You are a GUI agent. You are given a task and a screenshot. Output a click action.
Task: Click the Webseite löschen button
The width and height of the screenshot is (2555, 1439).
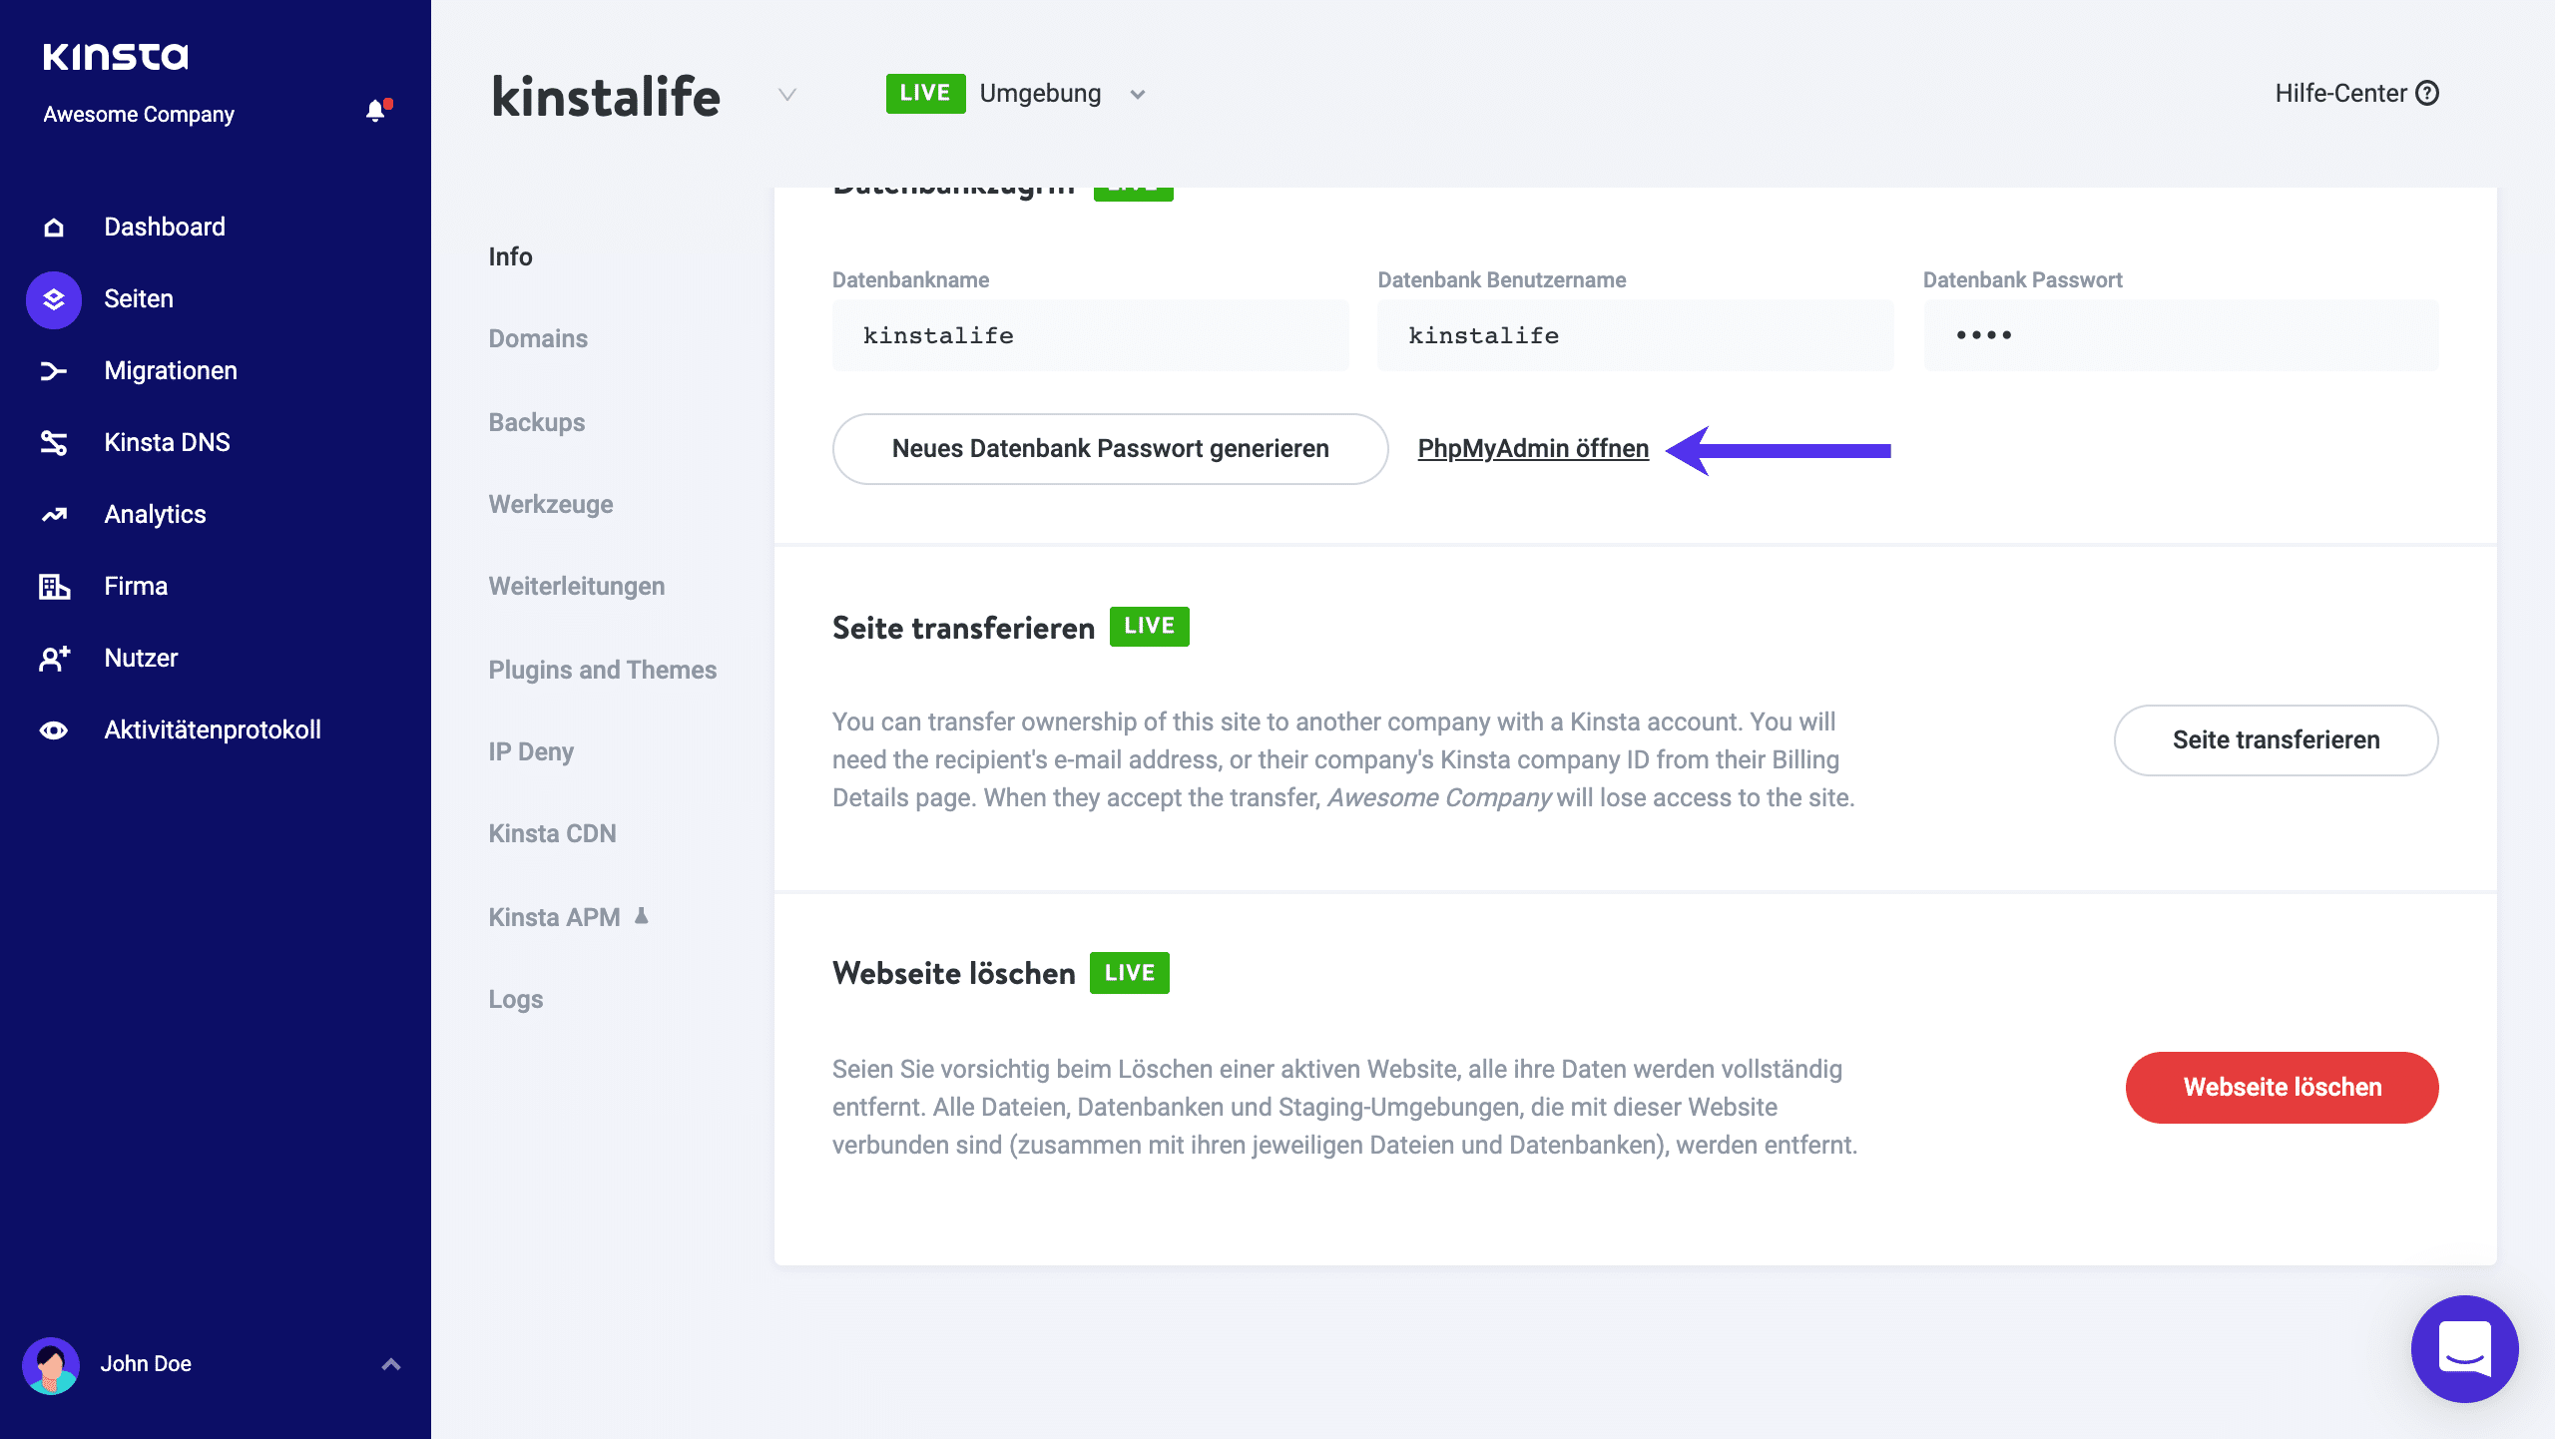(x=2282, y=1087)
